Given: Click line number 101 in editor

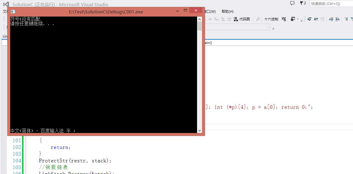Looking at the screenshot, I should point(17,141).
